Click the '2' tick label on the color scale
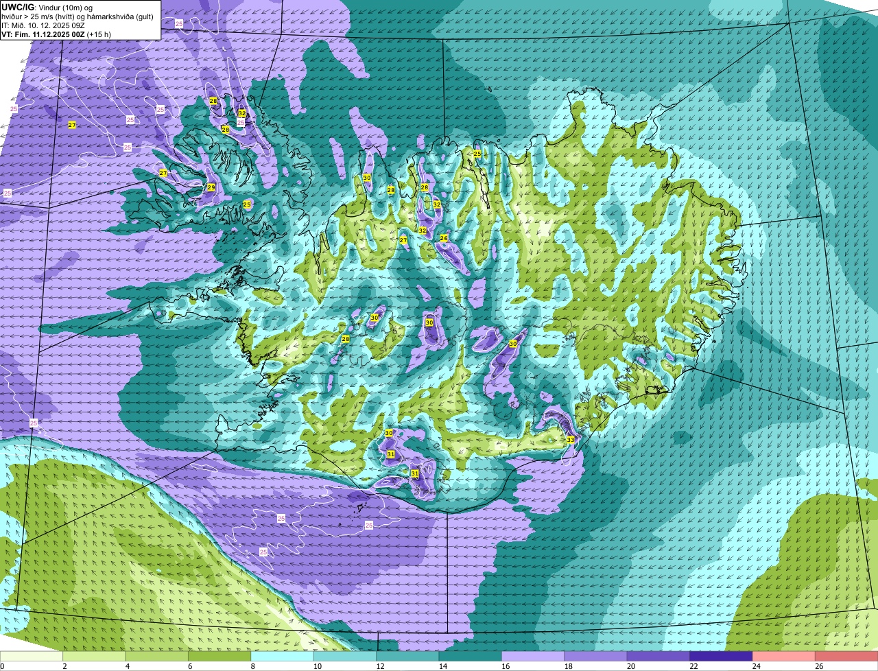The height and width of the screenshot is (671, 878). 64,666
